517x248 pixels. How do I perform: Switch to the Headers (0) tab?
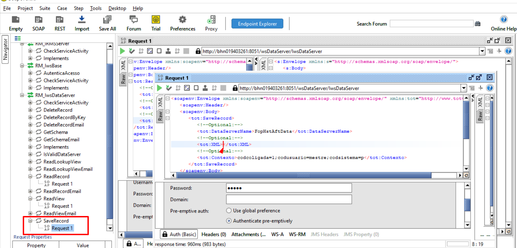coord(214,234)
